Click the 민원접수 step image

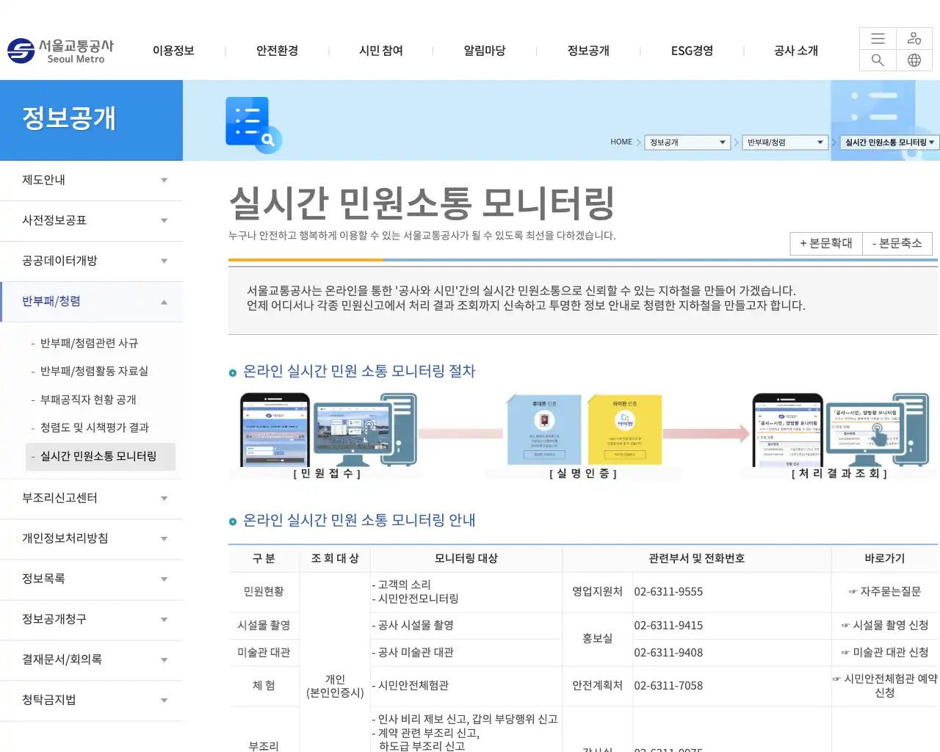point(328,436)
